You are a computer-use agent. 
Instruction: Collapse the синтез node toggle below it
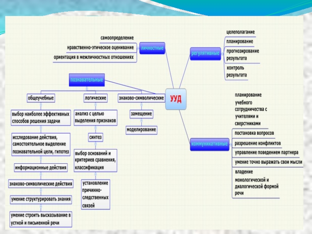pyautogui.click(x=96, y=144)
